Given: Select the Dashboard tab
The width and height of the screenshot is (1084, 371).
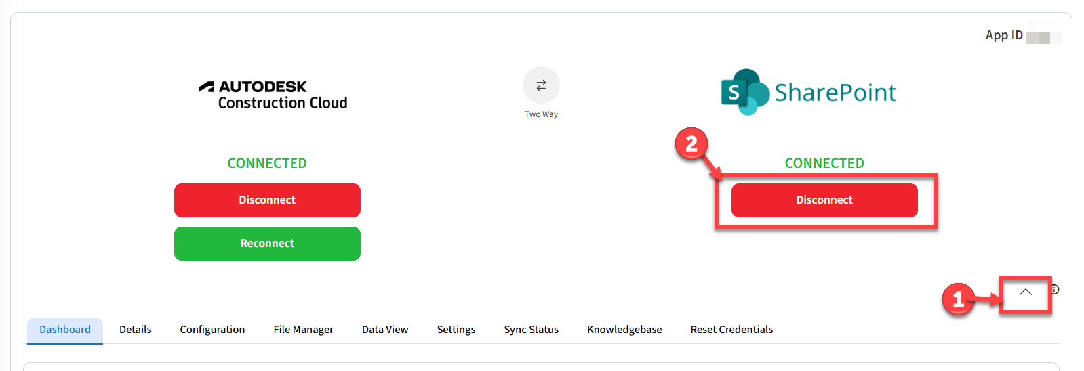Looking at the screenshot, I should point(65,330).
